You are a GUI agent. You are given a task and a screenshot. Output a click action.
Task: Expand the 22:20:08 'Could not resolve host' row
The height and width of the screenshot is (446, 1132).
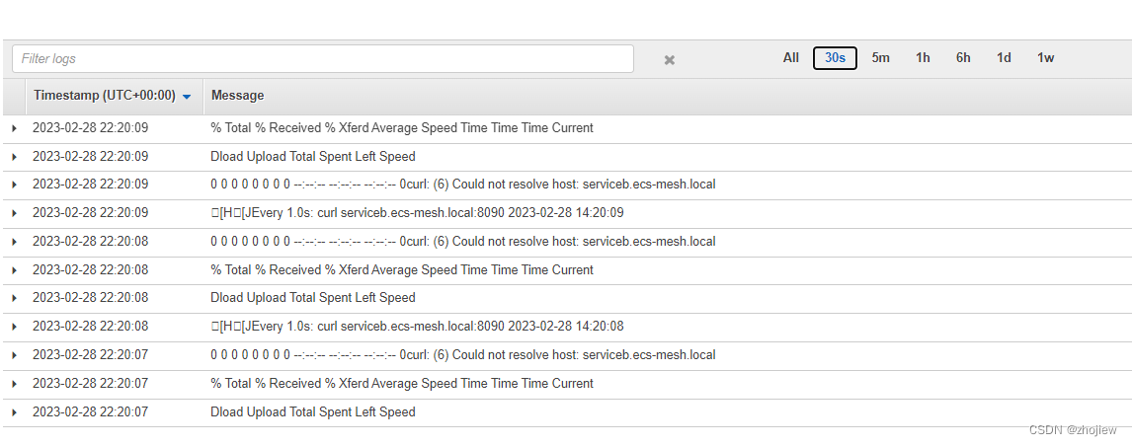[14, 242]
